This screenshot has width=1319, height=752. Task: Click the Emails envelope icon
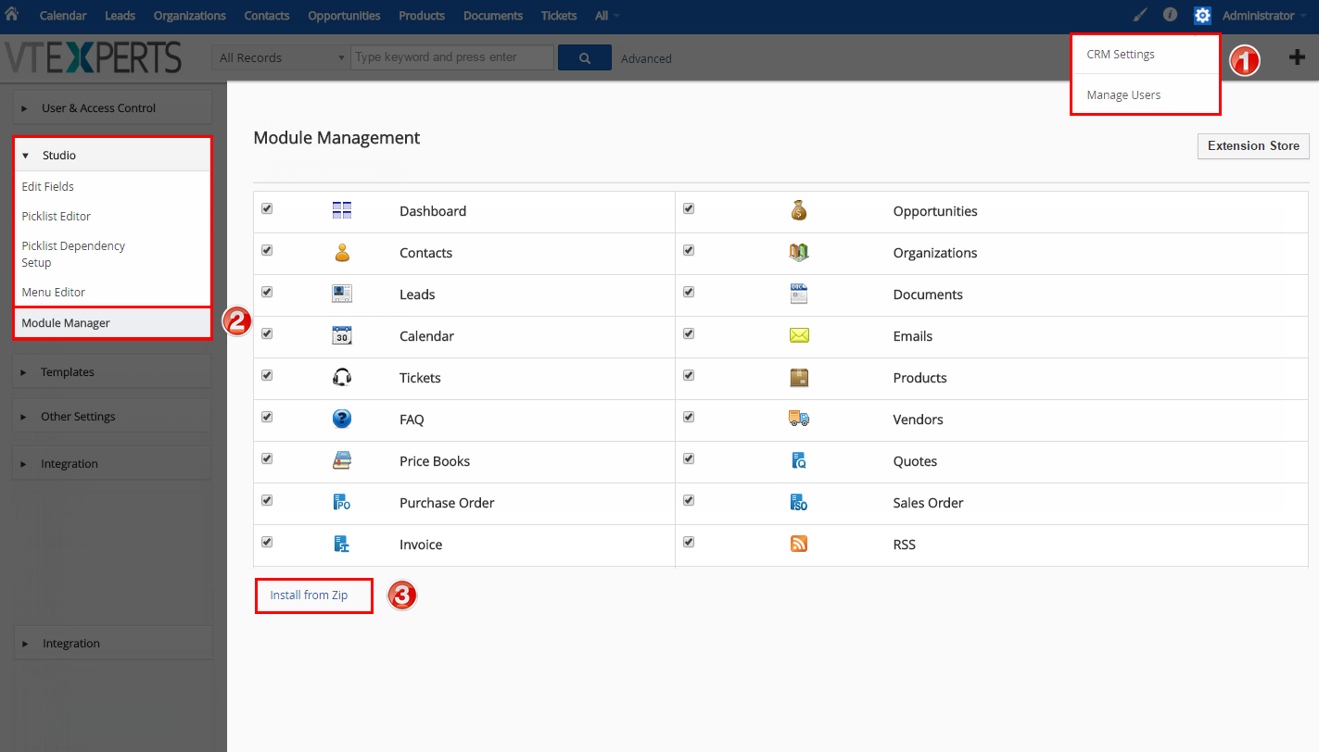(x=799, y=335)
